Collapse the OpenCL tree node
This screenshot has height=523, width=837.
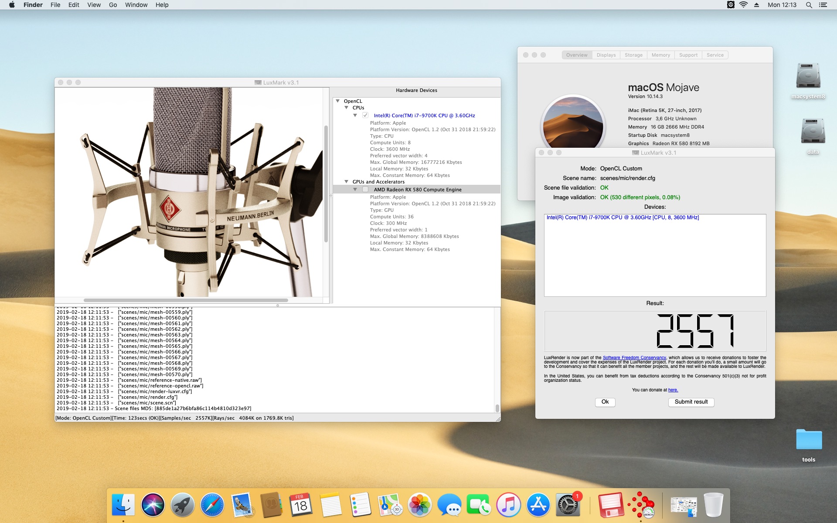[337, 101]
